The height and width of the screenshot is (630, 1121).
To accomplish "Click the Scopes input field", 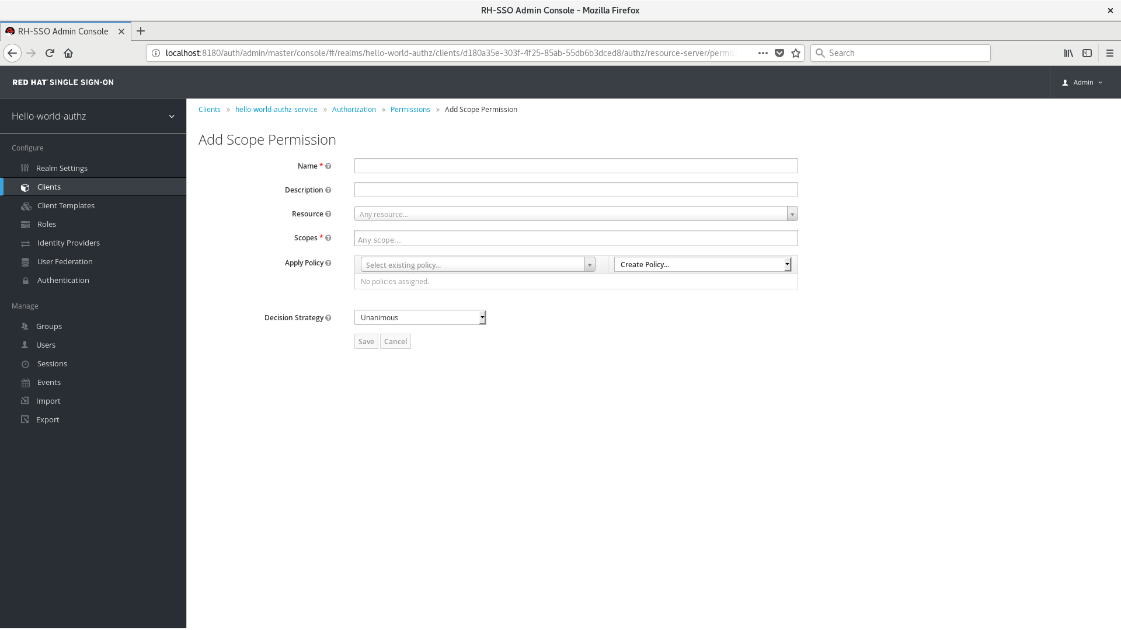I will [x=576, y=239].
